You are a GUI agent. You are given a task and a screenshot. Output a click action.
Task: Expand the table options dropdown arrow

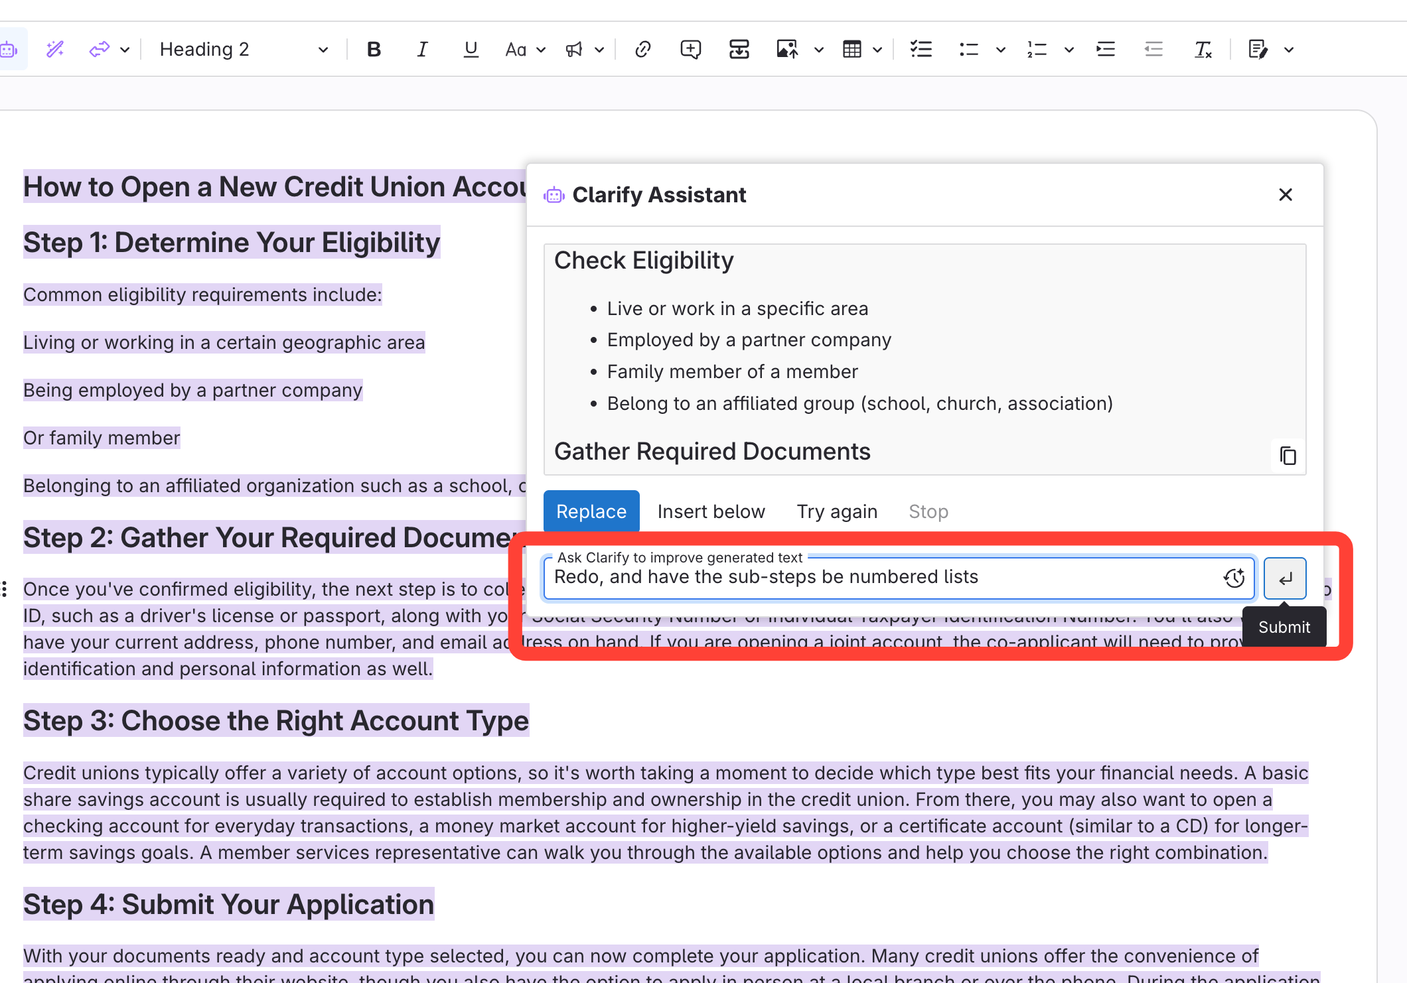pyautogui.click(x=877, y=49)
